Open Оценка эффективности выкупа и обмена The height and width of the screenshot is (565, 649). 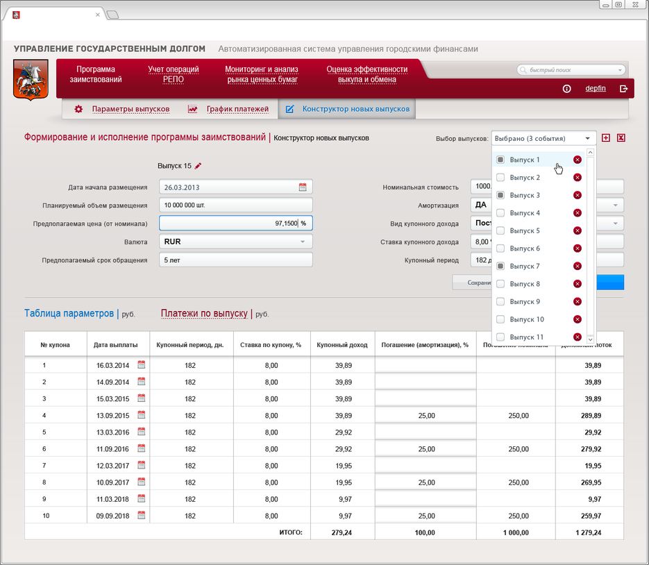click(x=367, y=74)
